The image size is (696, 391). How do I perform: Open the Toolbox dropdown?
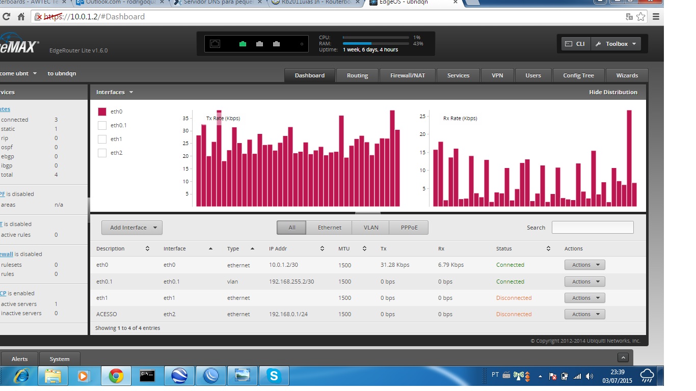click(617, 44)
